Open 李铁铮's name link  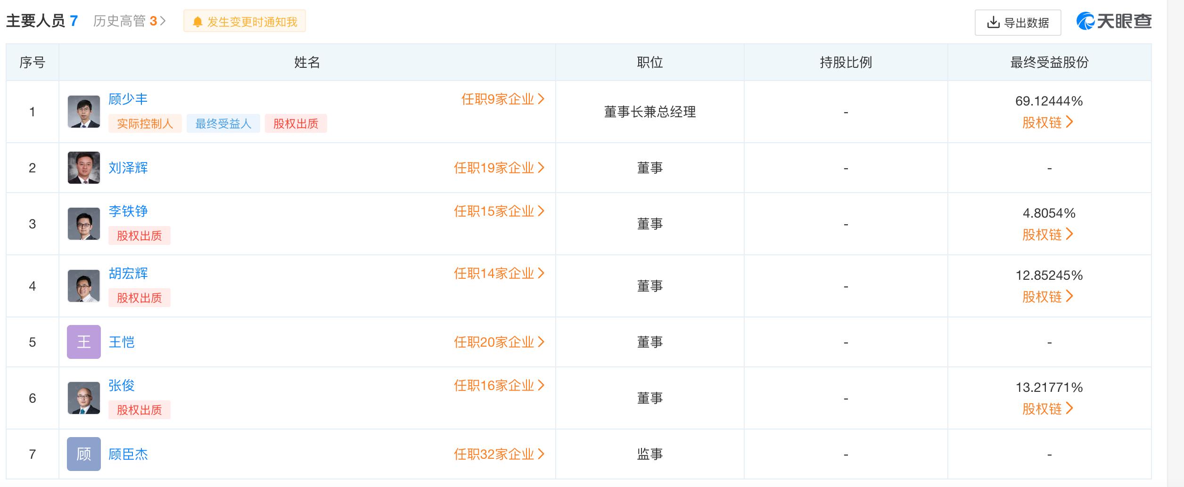tap(128, 211)
